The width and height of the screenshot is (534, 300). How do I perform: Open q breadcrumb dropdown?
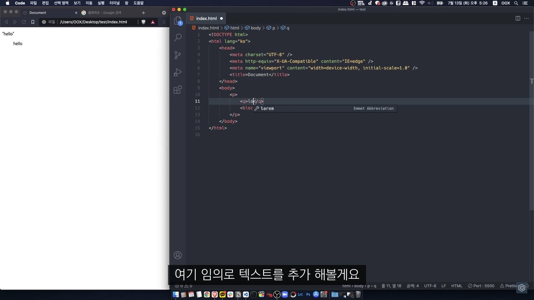[285, 28]
